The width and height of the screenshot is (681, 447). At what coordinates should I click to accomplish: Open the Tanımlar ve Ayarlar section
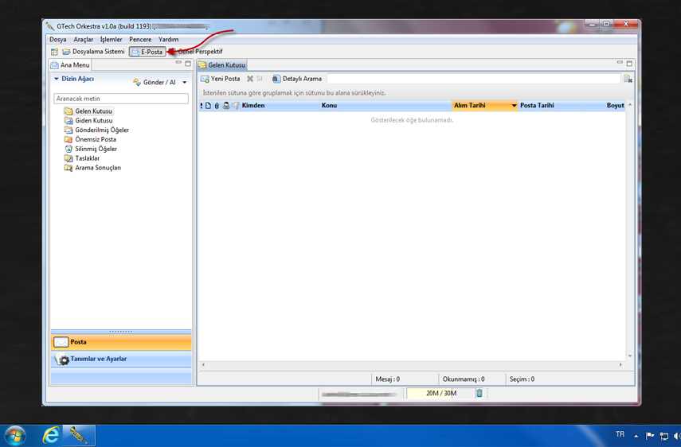point(98,360)
